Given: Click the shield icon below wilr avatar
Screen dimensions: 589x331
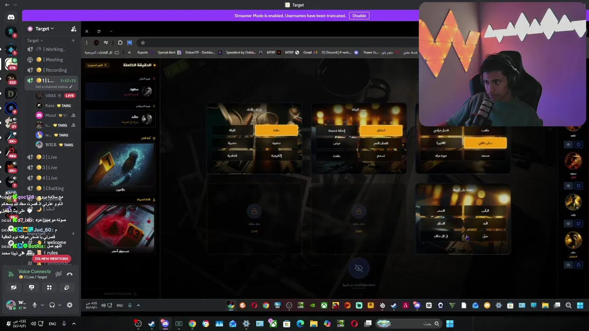Looking at the screenshot, I should tap(578, 145).
